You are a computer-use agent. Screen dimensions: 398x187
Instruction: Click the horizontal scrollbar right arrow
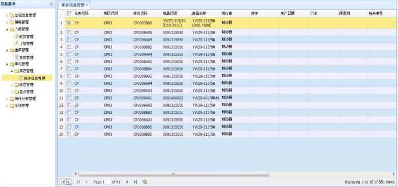click(394, 174)
